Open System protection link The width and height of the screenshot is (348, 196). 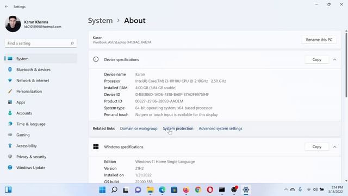[x=178, y=128]
